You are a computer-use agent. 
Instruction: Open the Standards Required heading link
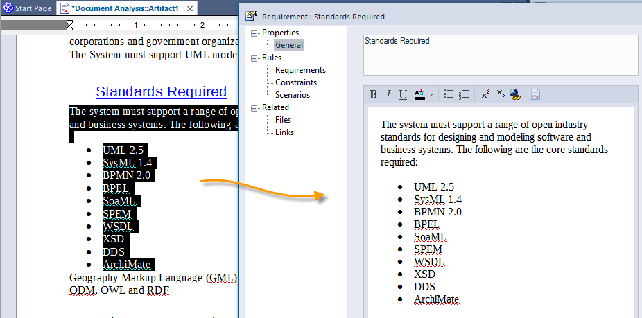point(161,91)
